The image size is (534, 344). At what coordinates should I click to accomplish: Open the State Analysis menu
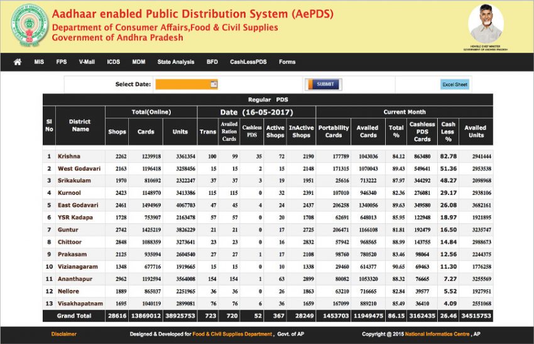176,62
